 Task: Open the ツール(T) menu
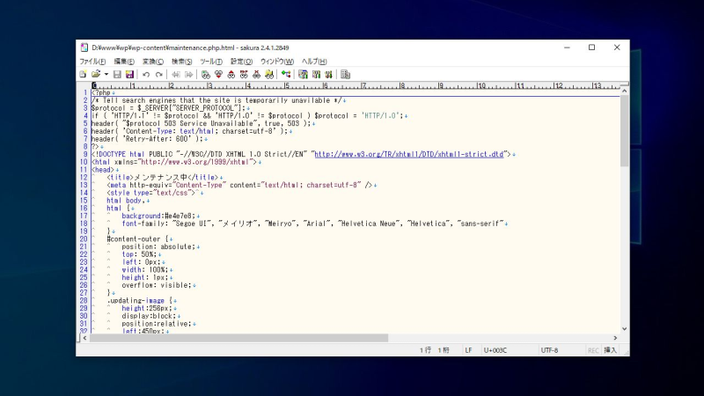(x=211, y=62)
